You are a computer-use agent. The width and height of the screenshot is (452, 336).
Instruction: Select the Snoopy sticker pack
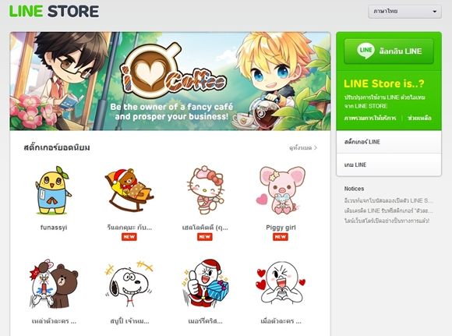[x=129, y=284]
